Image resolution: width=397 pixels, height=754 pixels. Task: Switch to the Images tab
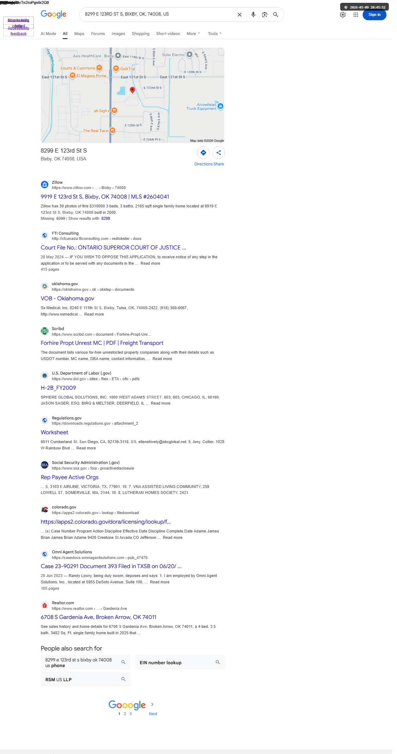tap(118, 34)
